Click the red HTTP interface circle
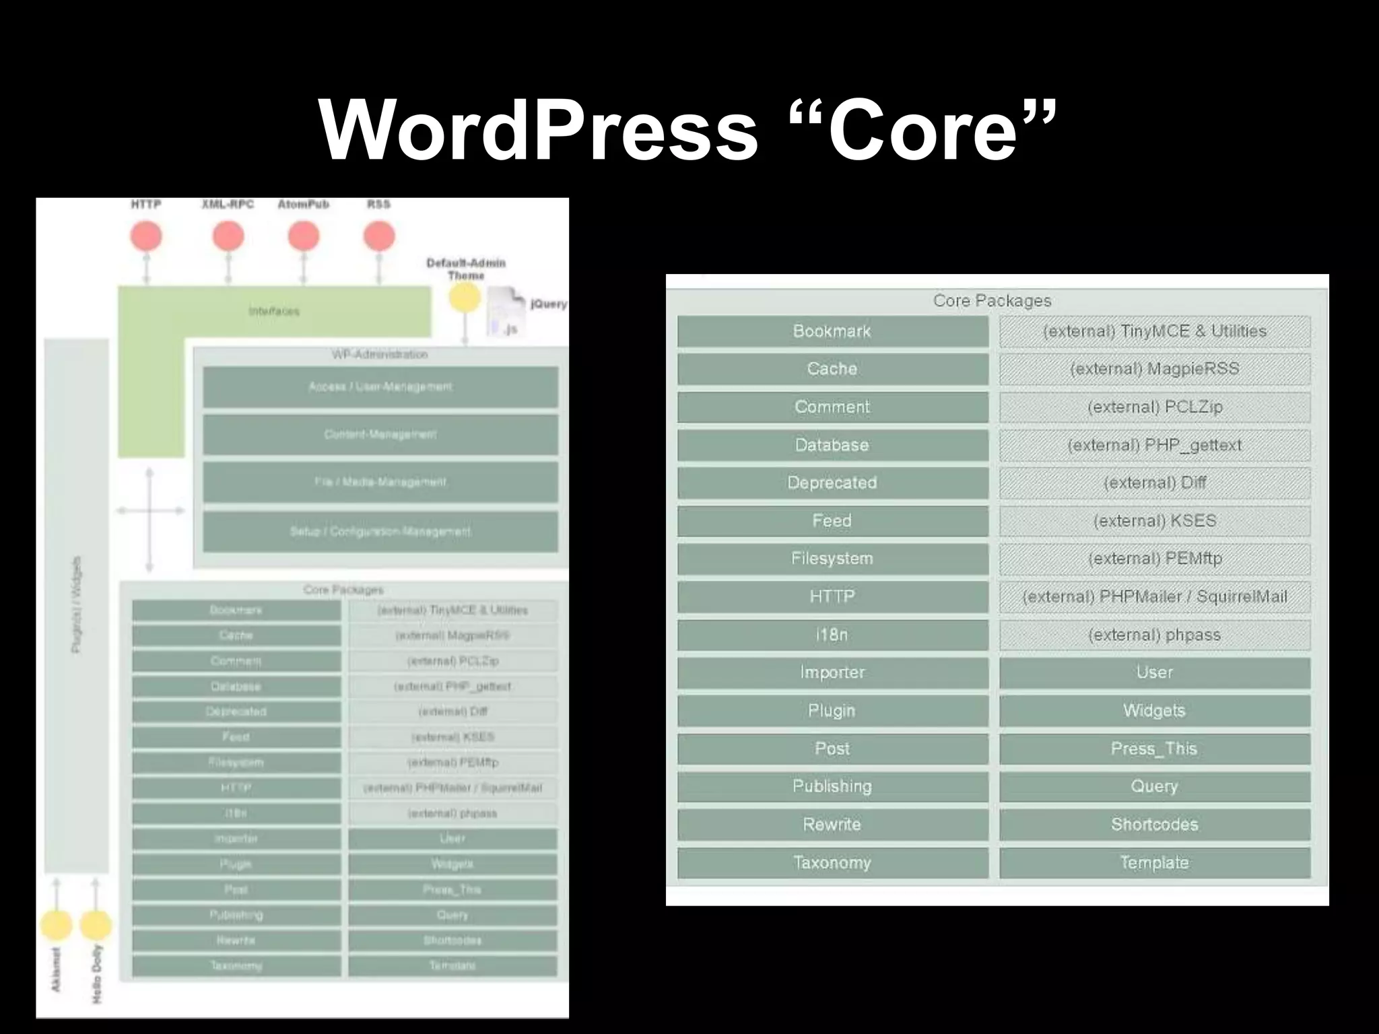 [x=146, y=236]
